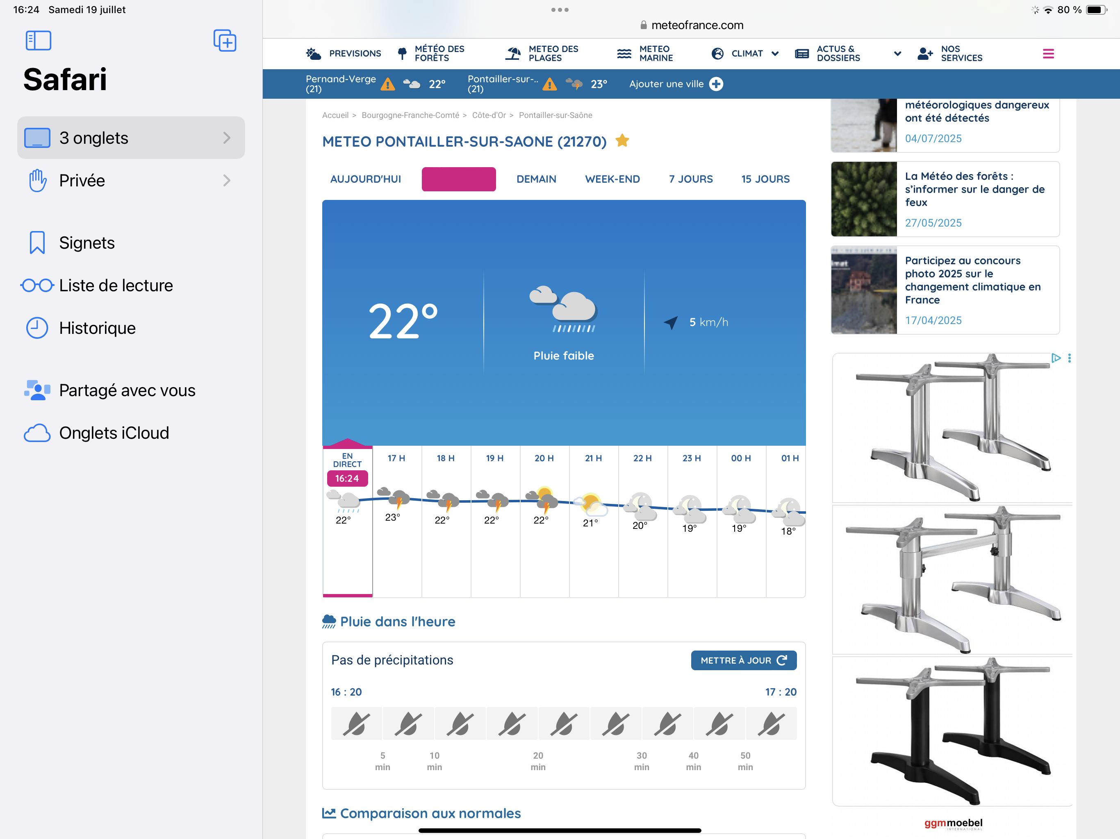Select Pernand-Vergelesses favorite city
Screen dimensions: 1120x839
click(341, 84)
